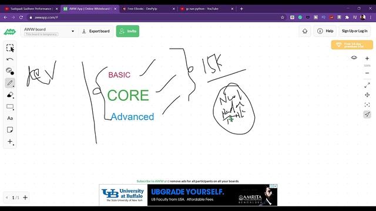
Task: Zoom in with the plus icon
Action: (x=367, y=59)
